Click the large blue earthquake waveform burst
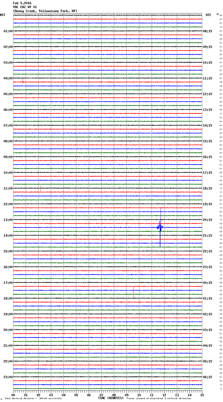Image resolution: width=223 pixels, height=402 pixels. pyautogui.click(x=160, y=227)
